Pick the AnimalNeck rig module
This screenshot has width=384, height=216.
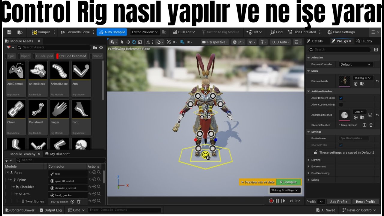[x=38, y=79]
